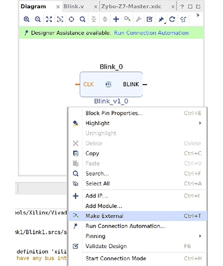Open the Zybo-Z7-Master.xdc tab

click(131, 7)
